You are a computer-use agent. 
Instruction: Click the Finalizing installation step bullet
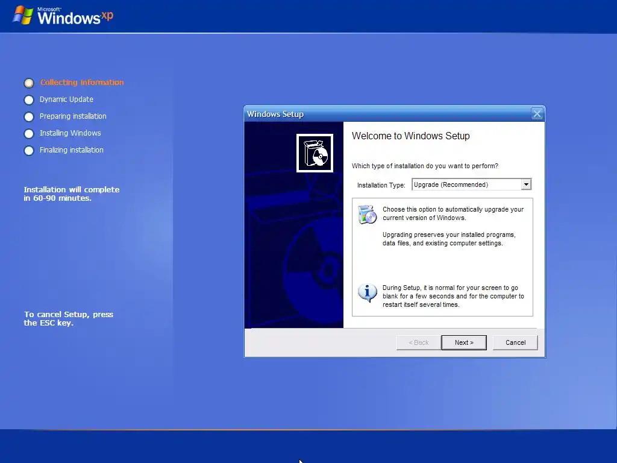(x=29, y=150)
